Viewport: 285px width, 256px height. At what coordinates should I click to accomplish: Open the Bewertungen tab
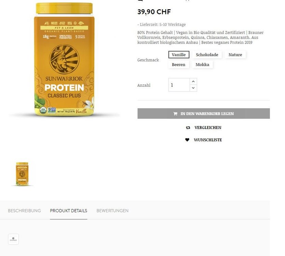coord(112,211)
